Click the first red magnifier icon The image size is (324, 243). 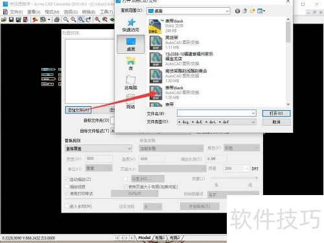point(97,19)
